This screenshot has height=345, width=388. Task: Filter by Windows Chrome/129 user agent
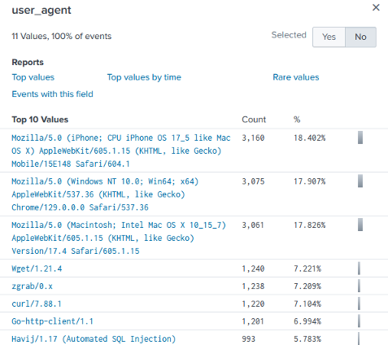coord(105,194)
